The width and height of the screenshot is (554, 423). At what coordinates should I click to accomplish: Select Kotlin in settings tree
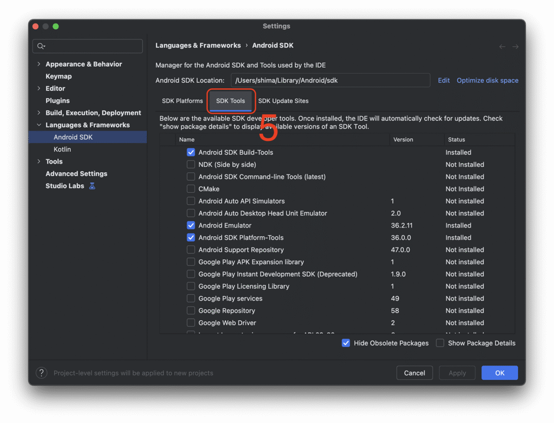62,149
